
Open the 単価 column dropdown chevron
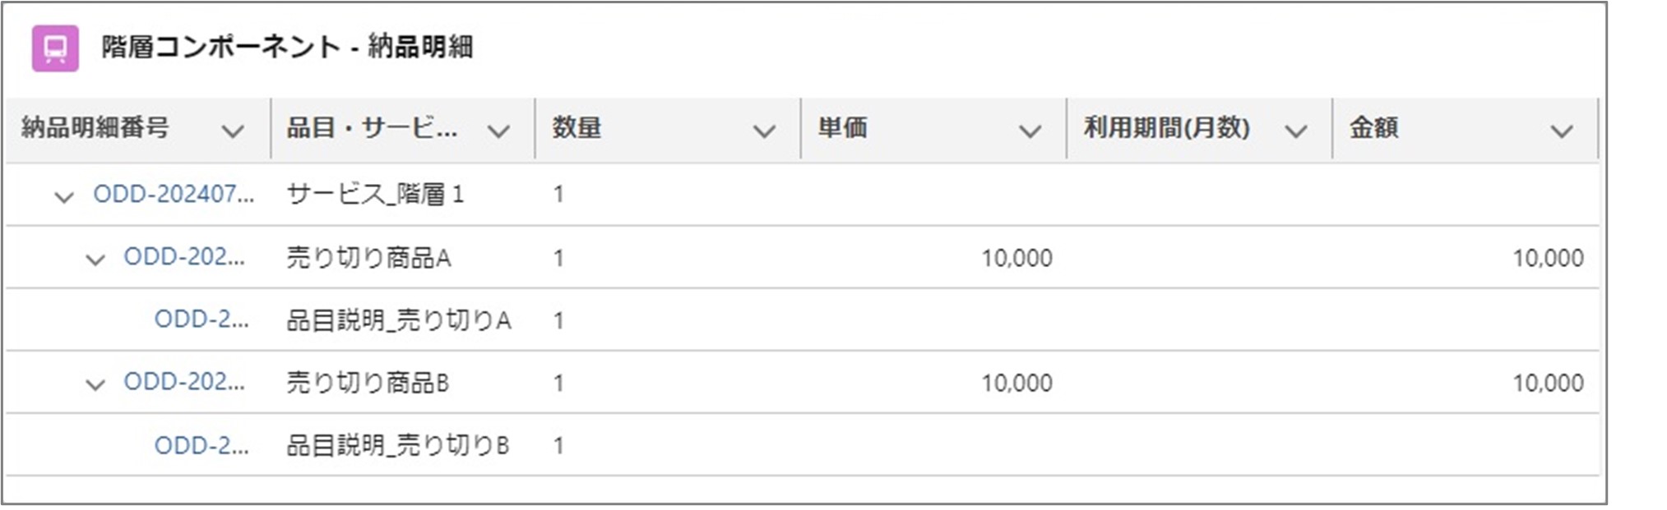point(1030,131)
